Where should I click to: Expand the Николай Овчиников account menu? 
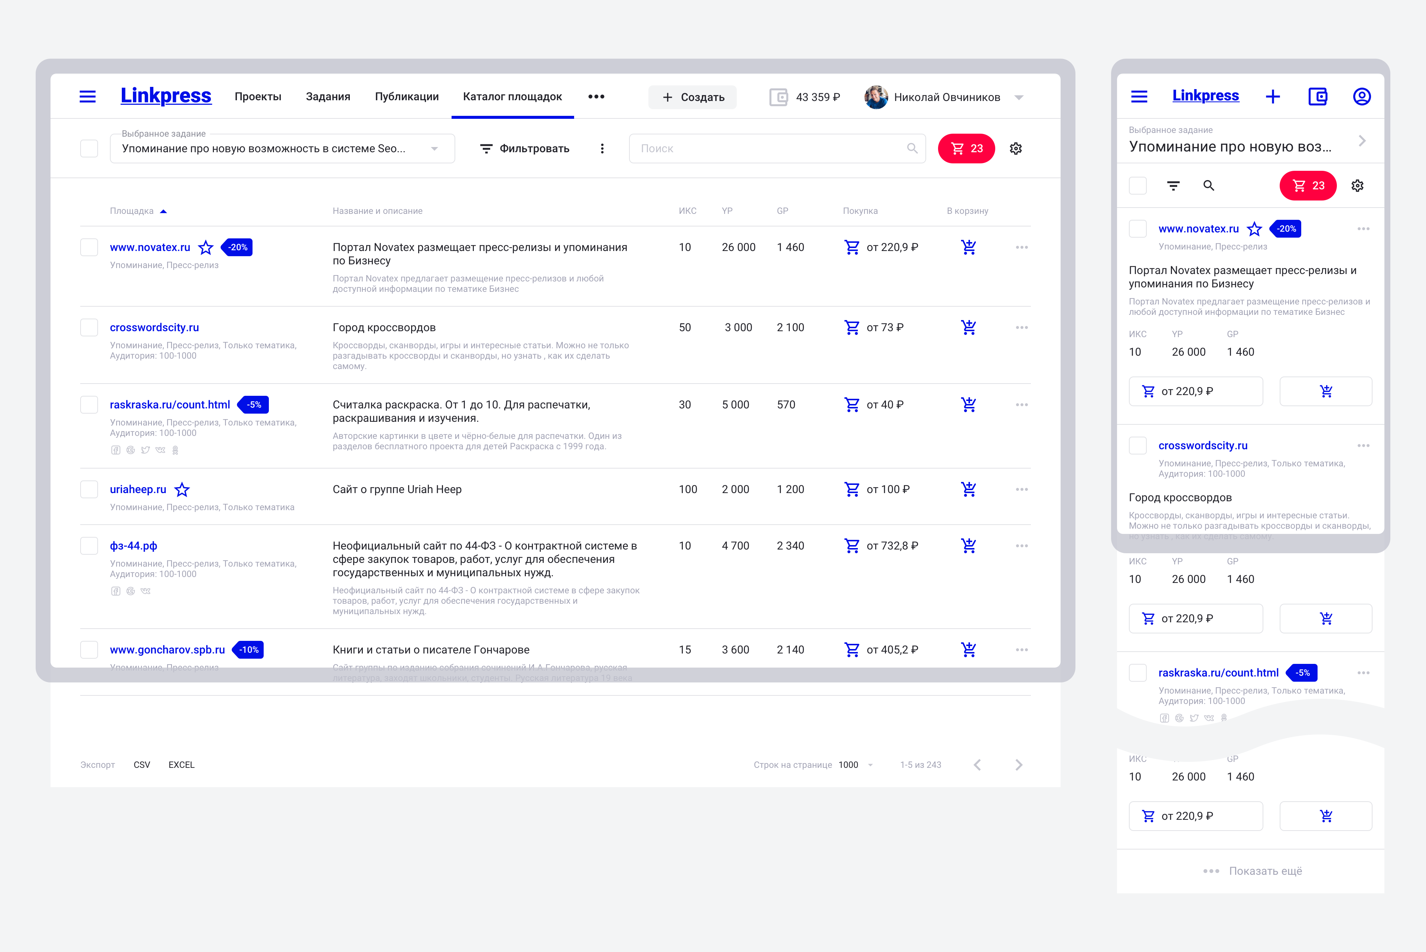click(x=1019, y=97)
